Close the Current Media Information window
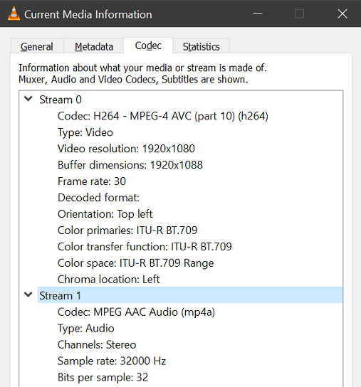 tap(342, 14)
